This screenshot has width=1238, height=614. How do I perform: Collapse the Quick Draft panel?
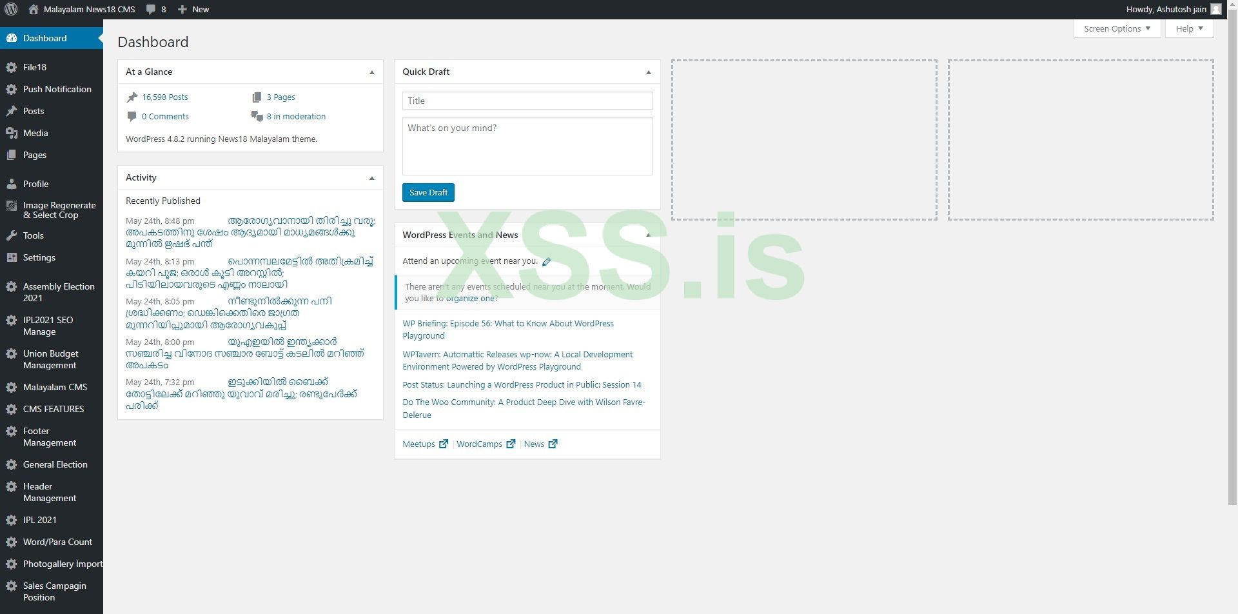pyautogui.click(x=649, y=72)
